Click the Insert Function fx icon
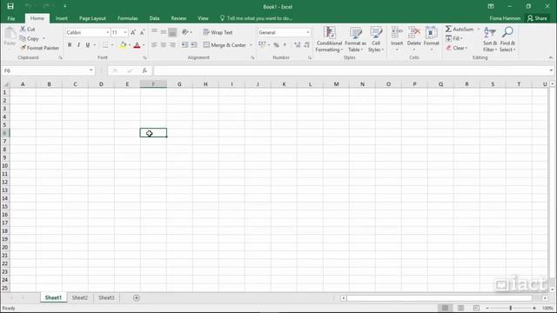557x313 pixels. coord(144,70)
